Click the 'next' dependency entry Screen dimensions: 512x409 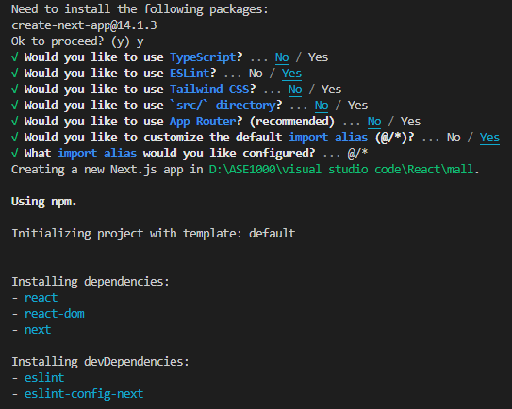[38, 330]
